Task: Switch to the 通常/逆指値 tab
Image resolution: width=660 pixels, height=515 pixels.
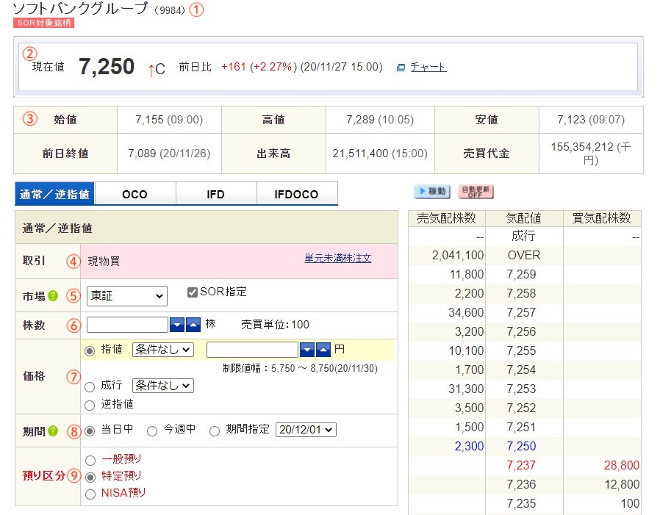Action: coord(54,194)
